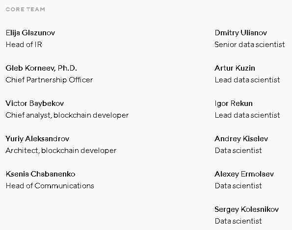Click the CORE TEAM section heading
This screenshot has width=292, height=230.
click(26, 9)
